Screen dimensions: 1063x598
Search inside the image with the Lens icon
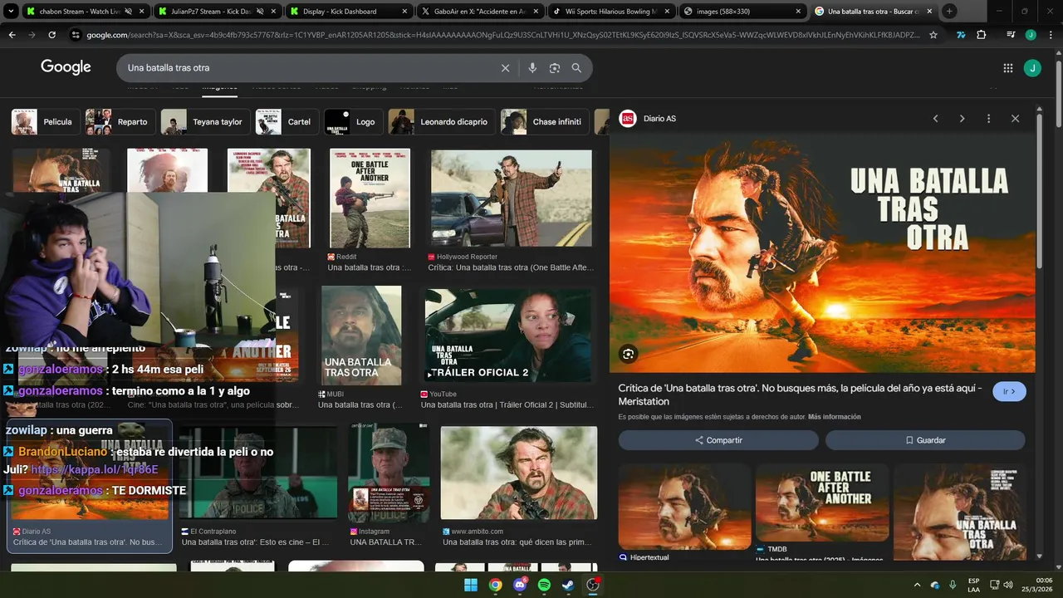click(x=628, y=354)
